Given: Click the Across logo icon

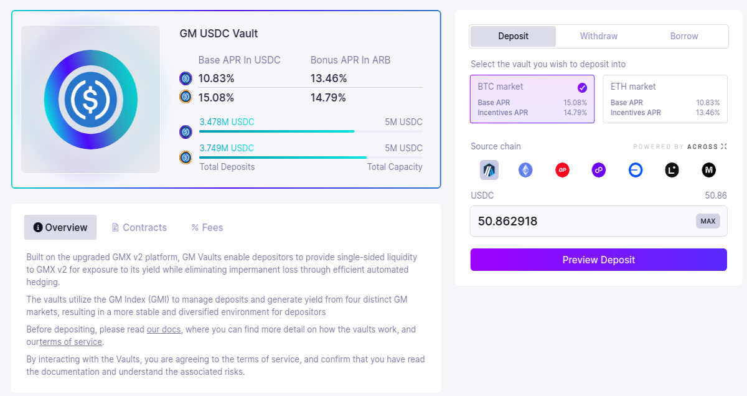Looking at the screenshot, I should [x=723, y=147].
